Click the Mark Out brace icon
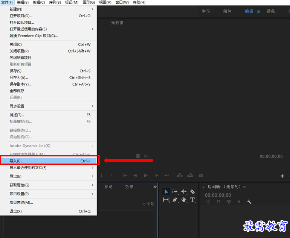The width and height of the screenshot is (290, 238). (111, 176)
